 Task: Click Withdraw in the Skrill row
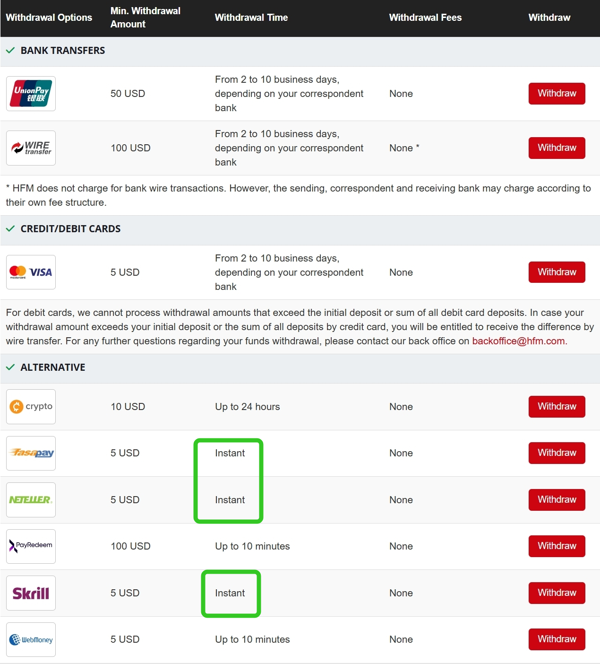pyautogui.click(x=557, y=593)
